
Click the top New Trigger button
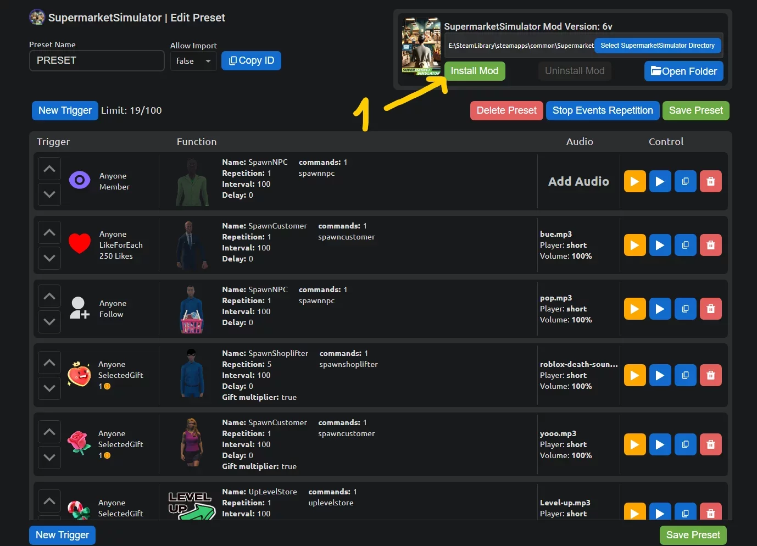point(65,110)
